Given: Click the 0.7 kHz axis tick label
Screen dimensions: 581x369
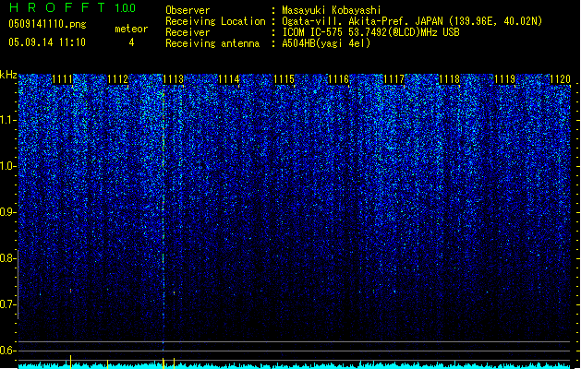Looking at the screenshot, I should [x=7, y=304].
